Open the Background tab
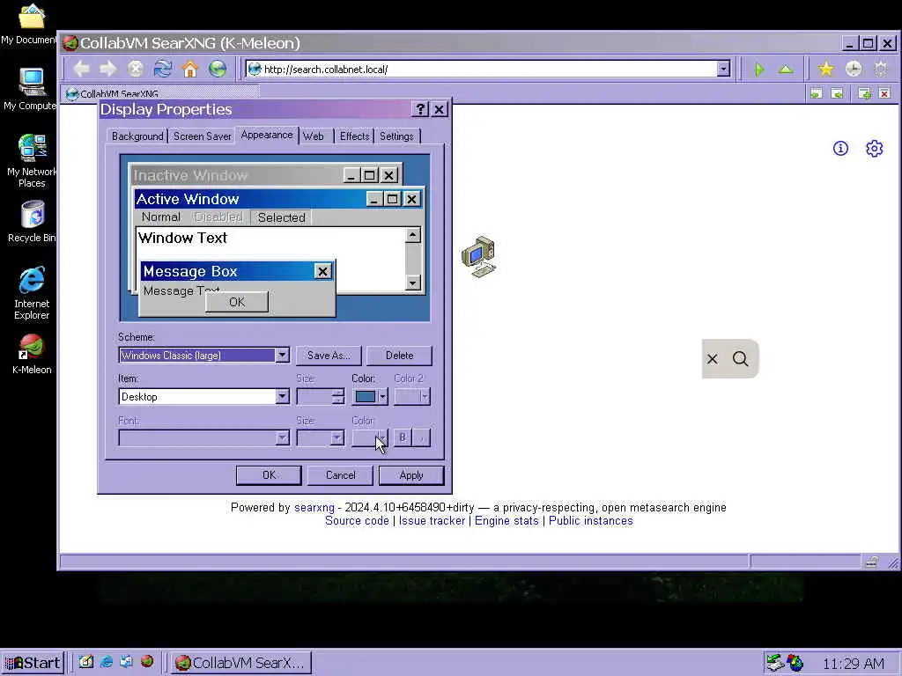The height and width of the screenshot is (676, 902). pos(137,136)
